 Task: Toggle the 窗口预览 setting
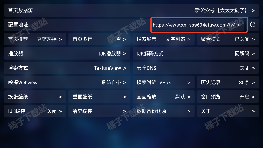click(228, 97)
